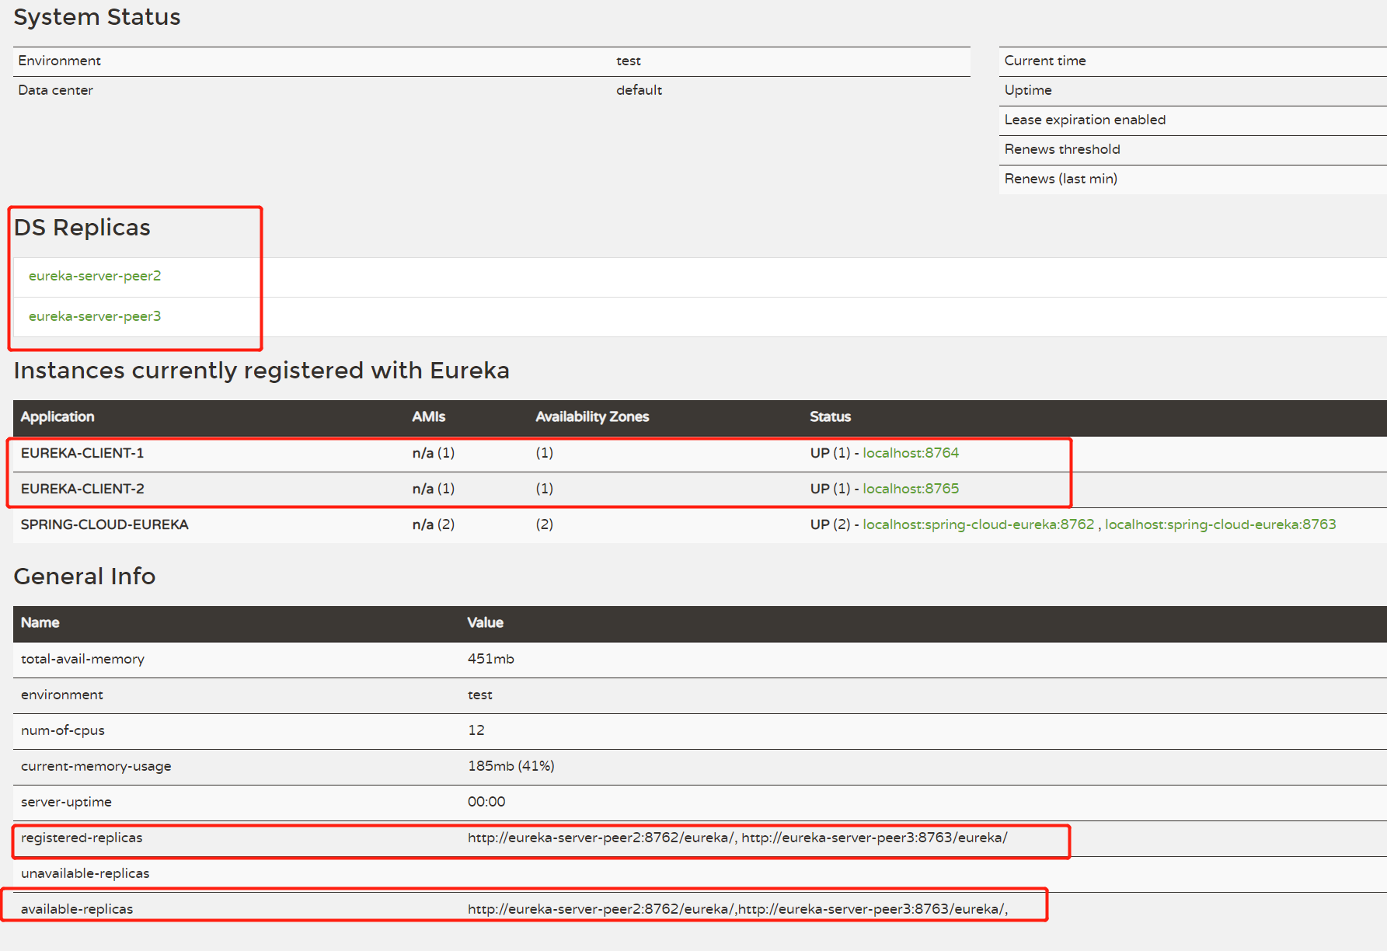The image size is (1387, 951).
Task: Open the eureka-server-peer3 replica link
Action: [x=95, y=316]
